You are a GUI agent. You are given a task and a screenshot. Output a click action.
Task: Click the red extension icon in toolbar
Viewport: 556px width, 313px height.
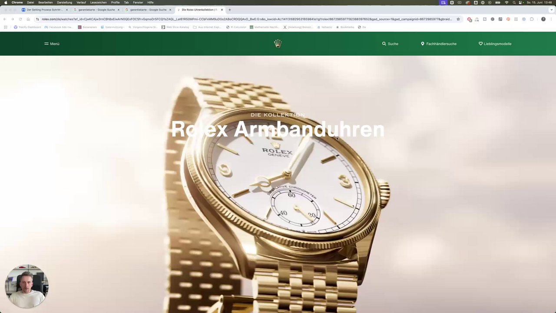coord(469,19)
